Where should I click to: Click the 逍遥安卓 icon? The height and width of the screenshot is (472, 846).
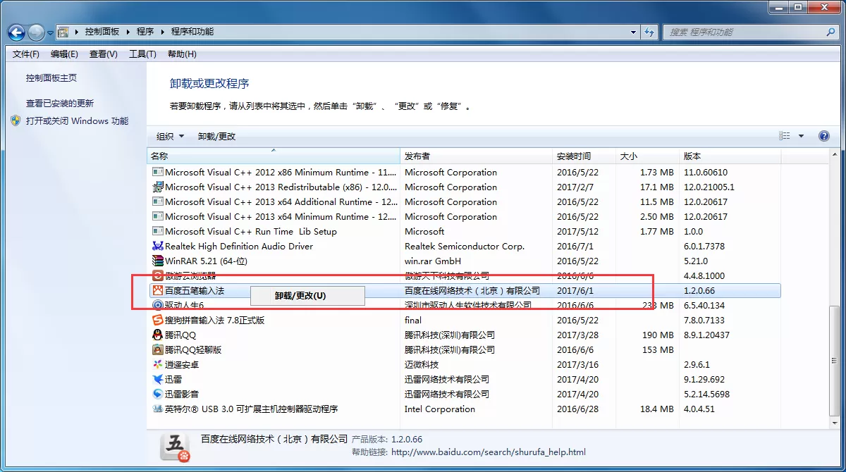point(158,365)
